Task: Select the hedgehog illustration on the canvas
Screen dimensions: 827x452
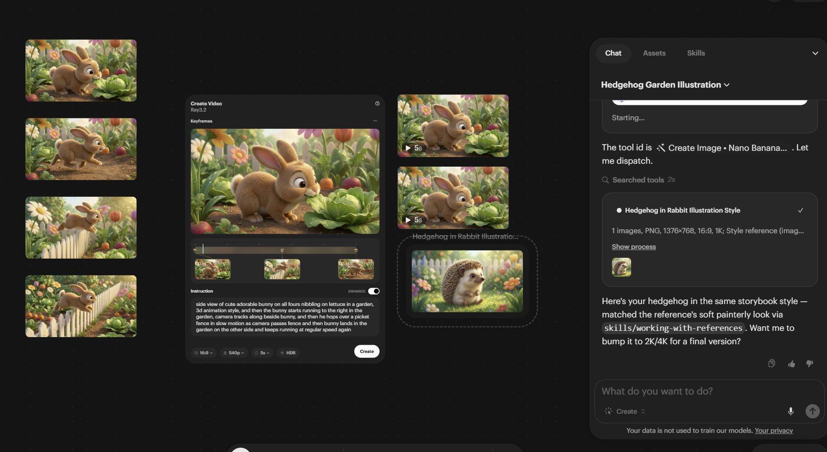Action: tap(467, 281)
